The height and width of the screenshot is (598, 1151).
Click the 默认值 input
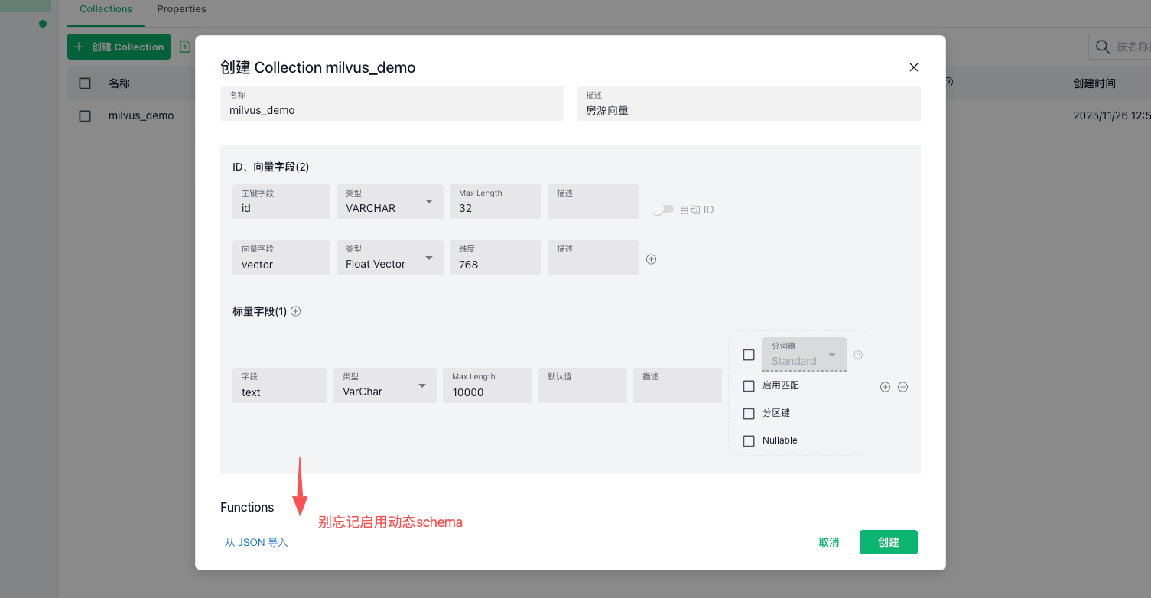(x=583, y=385)
